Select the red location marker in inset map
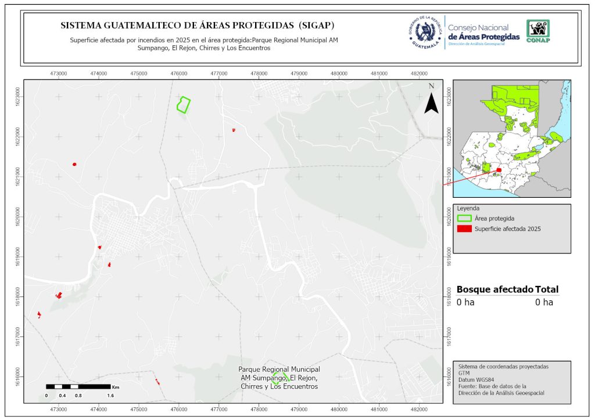 point(499,170)
